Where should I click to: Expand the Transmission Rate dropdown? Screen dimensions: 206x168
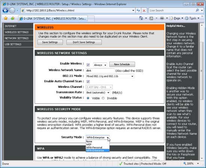98,93
